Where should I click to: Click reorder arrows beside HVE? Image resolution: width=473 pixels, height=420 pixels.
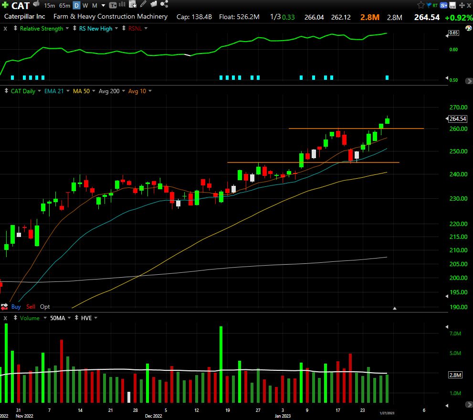point(77,318)
